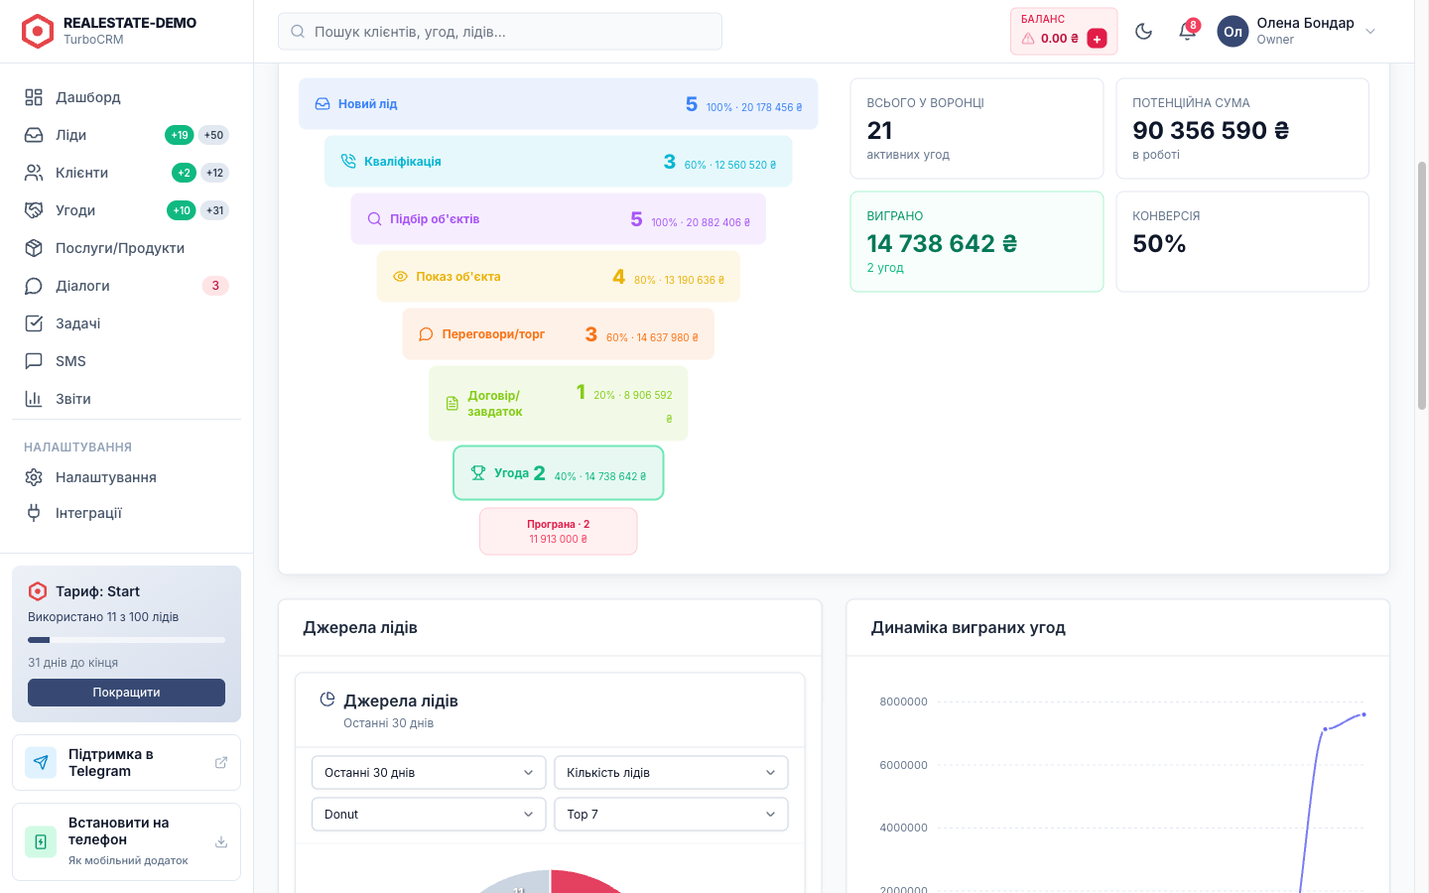This screenshot has width=1429, height=893.
Task: Add funds with red plus icon
Action: (1097, 39)
